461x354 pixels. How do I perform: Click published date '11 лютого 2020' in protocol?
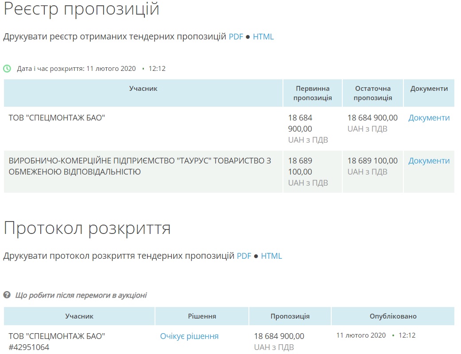tap(361, 335)
